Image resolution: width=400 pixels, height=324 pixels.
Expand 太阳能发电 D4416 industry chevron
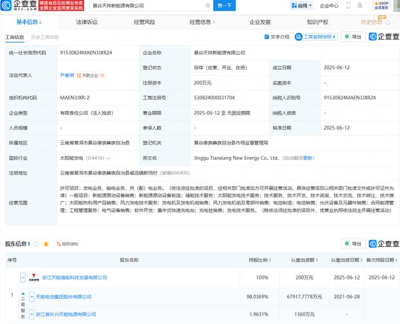(x=109, y=158)
